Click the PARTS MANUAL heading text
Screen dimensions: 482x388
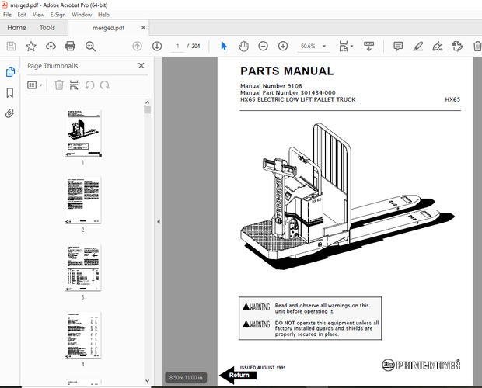pos(287,71)
